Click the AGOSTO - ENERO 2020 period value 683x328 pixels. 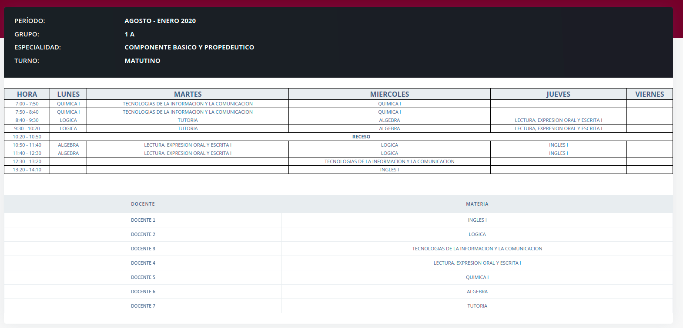[160, 21]
